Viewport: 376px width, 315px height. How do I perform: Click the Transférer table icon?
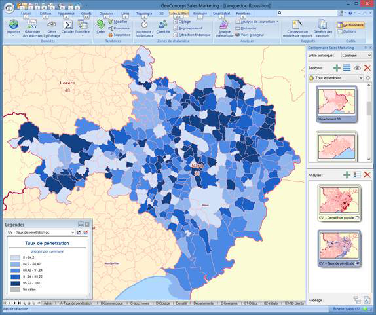click(83, 24)
